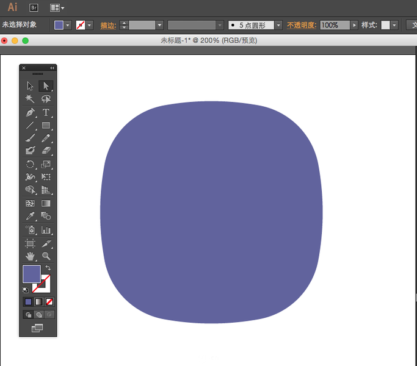Click the stroke weight stepper arrows
Image resolution: width=417 pixels, height=366 pixels.
pos(124,25)
